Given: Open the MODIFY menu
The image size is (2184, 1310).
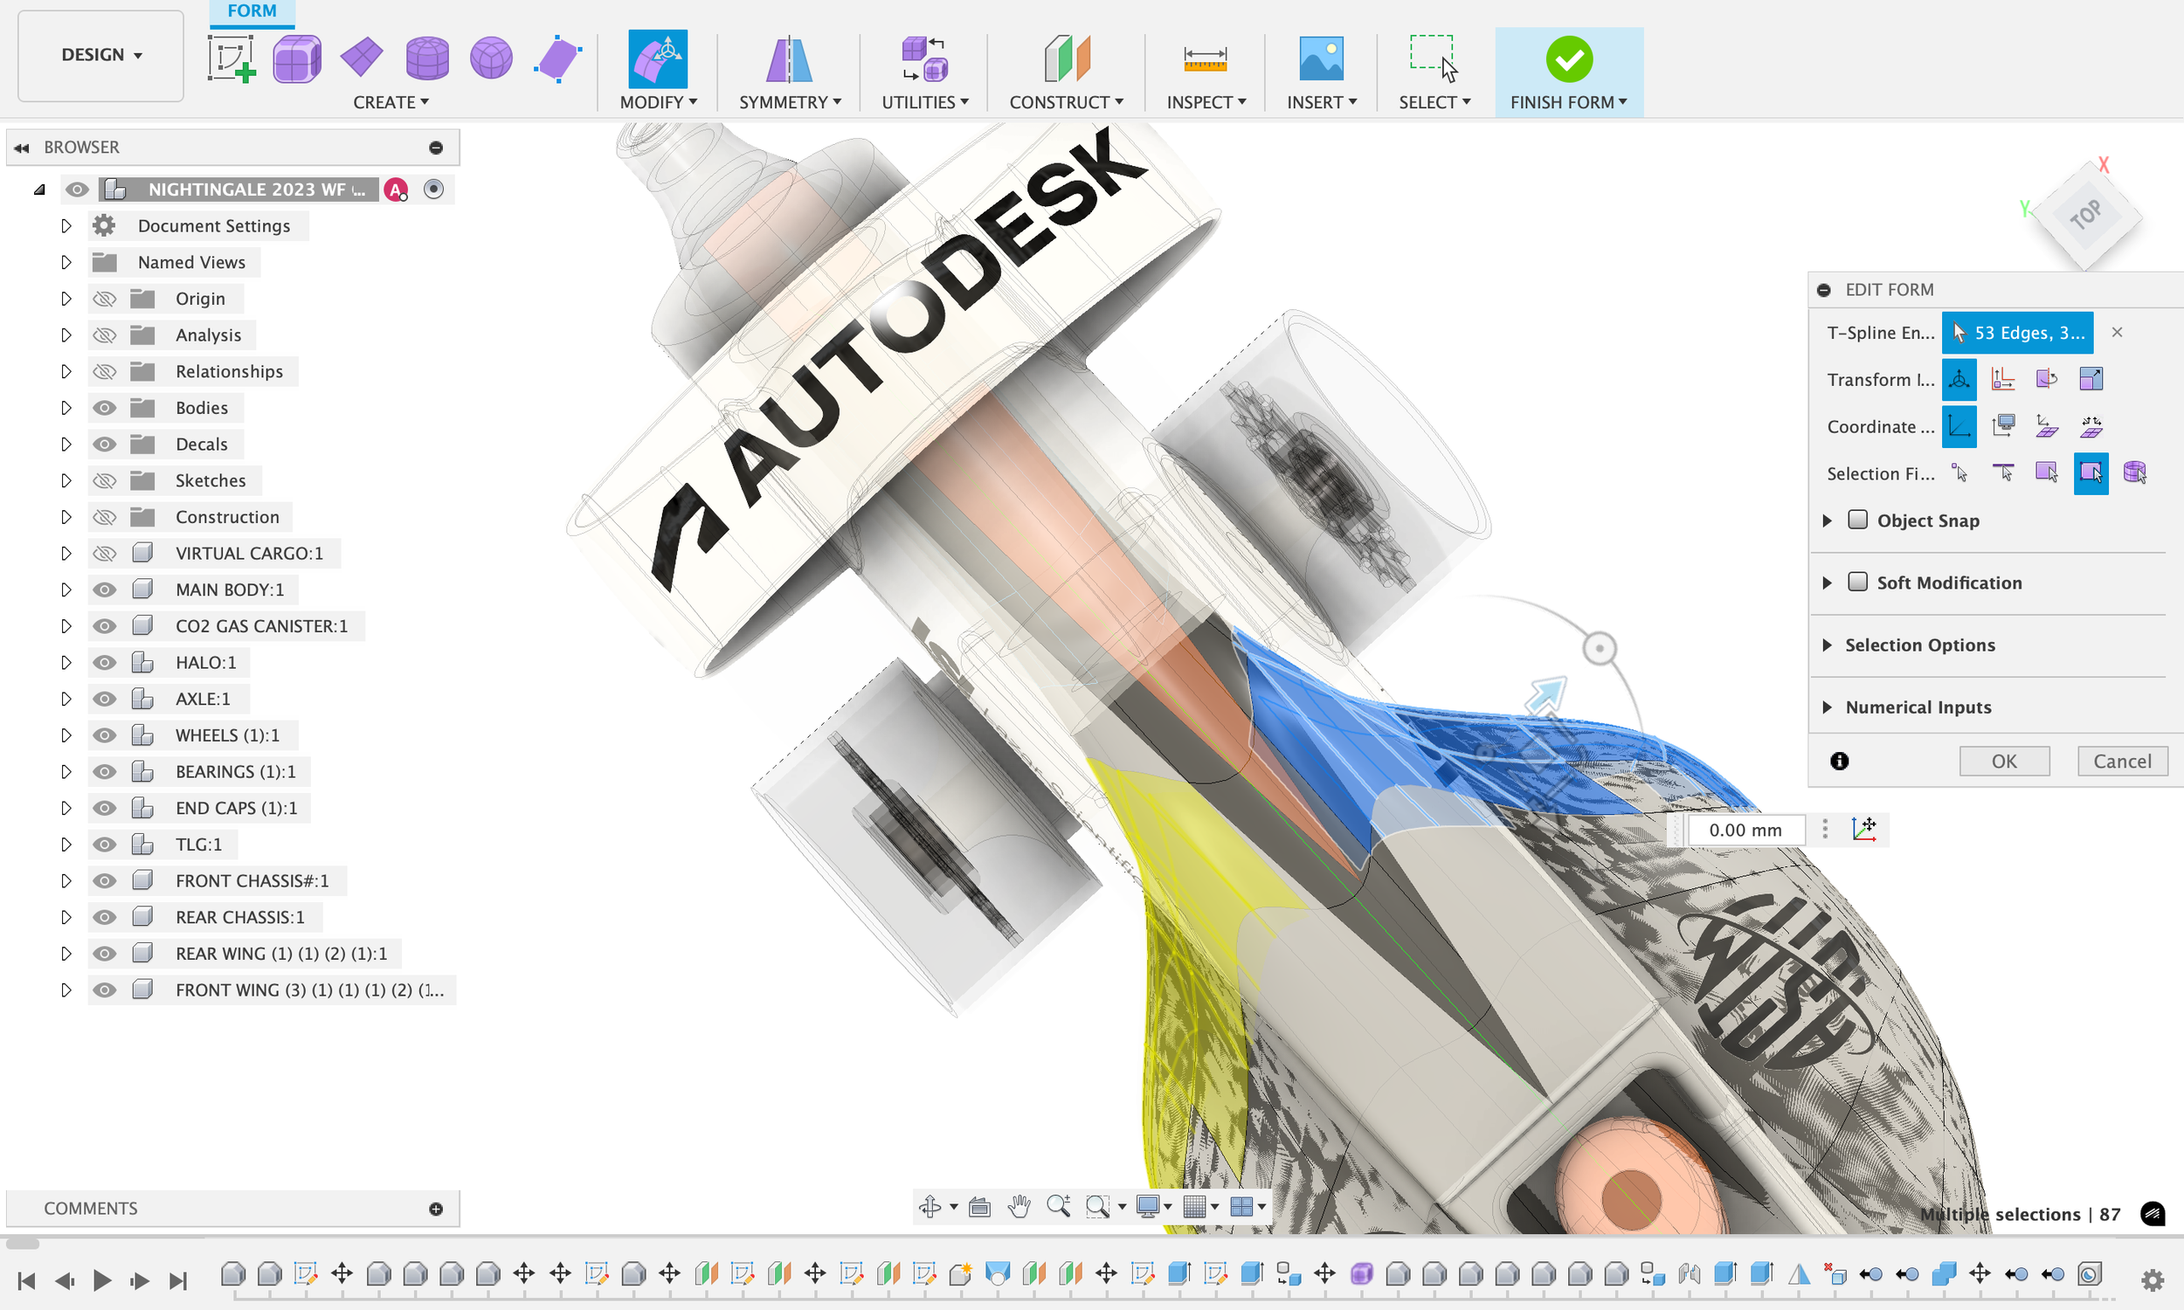Looking at the screenshot, I should [658, 102].
